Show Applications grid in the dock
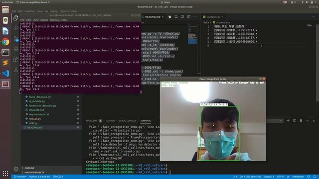The width and height of the screenshot is (319, 179). [5, 174]
